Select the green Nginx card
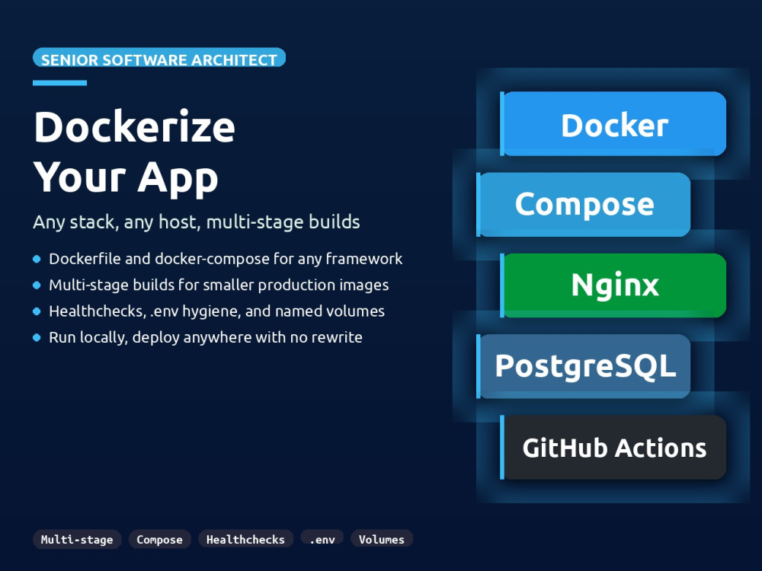762x571 pixels. point(613,285)
